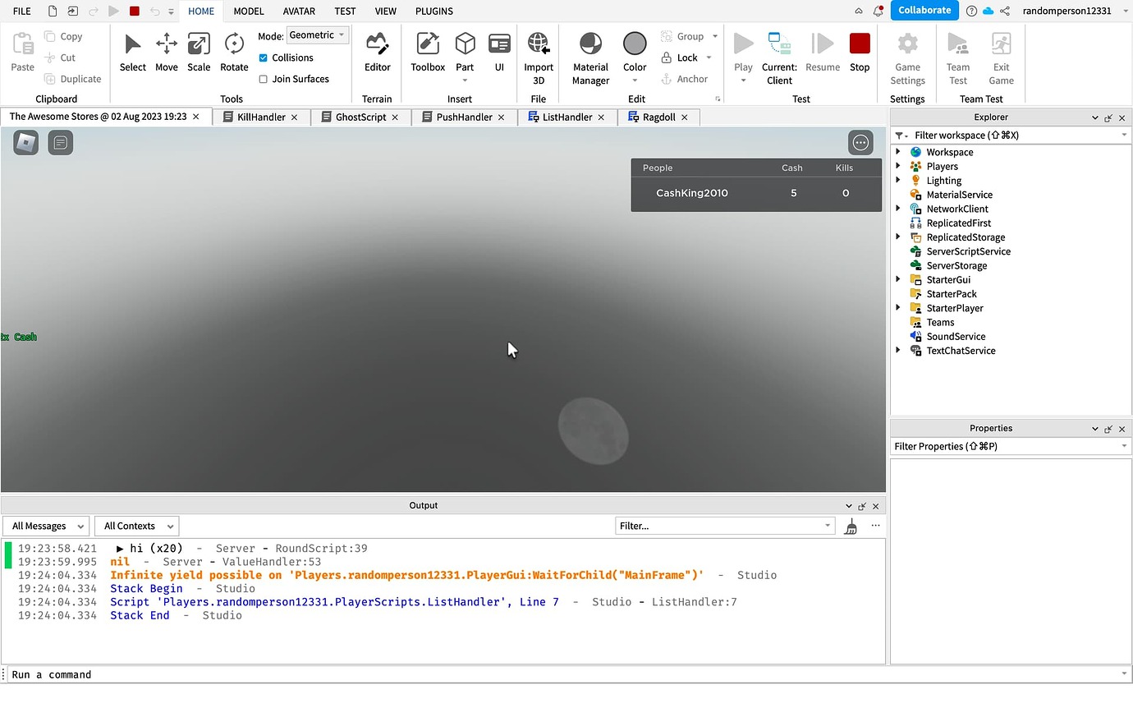The height and width of the screenshot is (708, 1133).
Task: Open the MODEL ribbon tab
Action: point(249,11)
